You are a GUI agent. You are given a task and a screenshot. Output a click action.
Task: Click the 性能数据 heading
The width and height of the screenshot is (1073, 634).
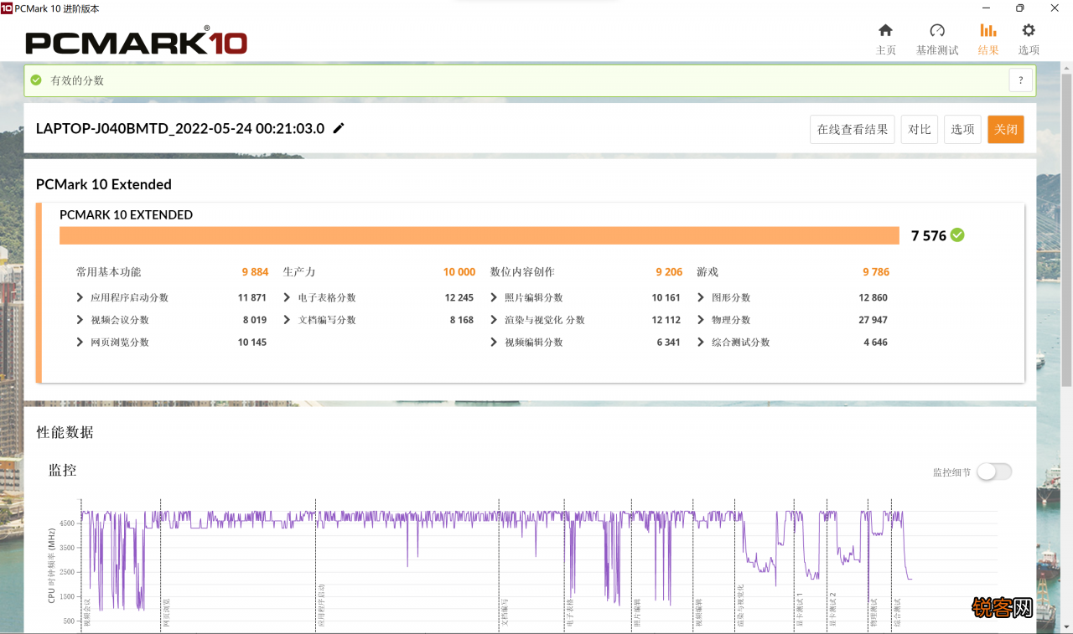[65, 432]
